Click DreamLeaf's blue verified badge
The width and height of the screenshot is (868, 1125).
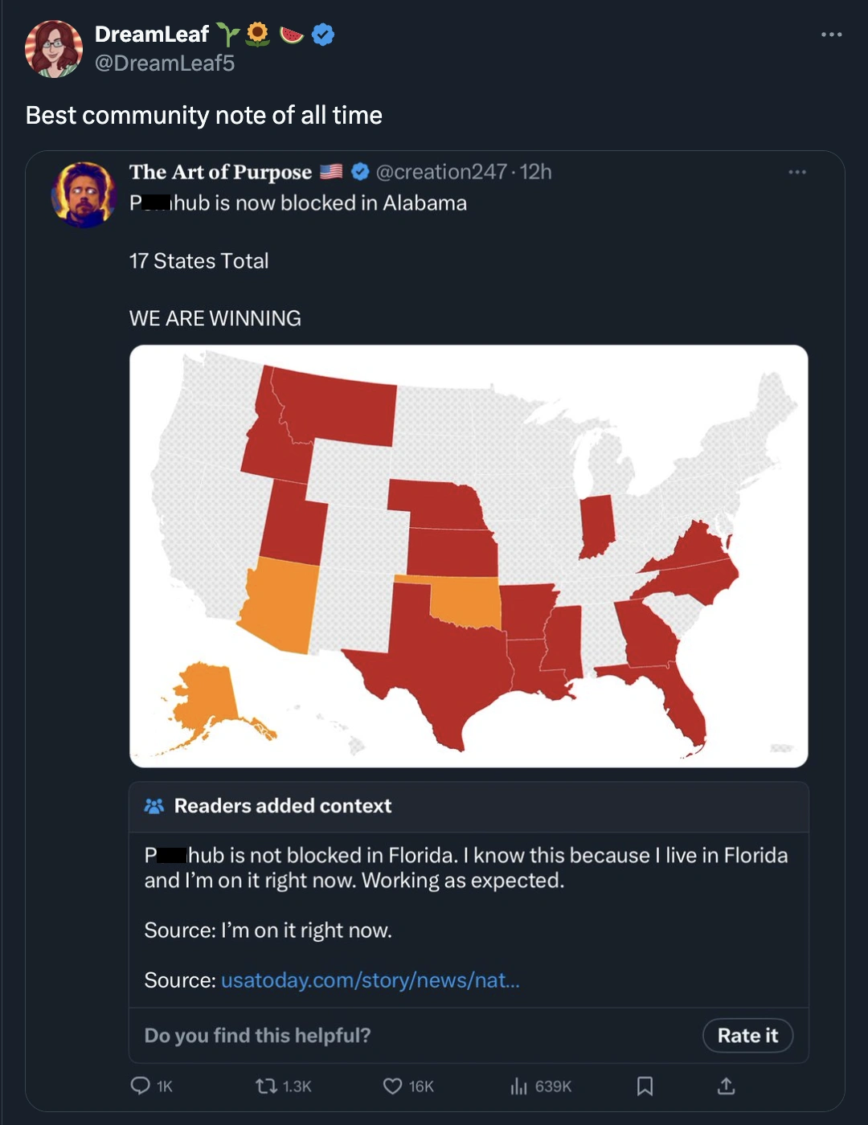click(323, 35)
